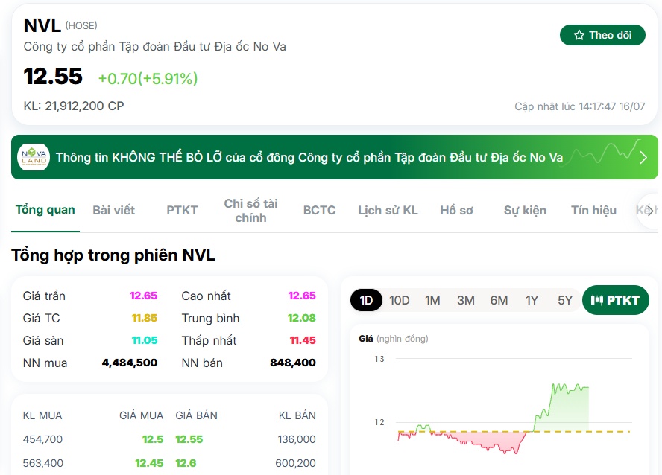
Task: Open the Chỉ số tài chính tab
Action: click(x=250, y=210)
